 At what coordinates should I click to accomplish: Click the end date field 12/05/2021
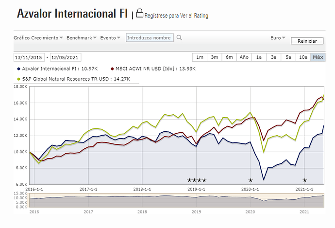(66, 57)
